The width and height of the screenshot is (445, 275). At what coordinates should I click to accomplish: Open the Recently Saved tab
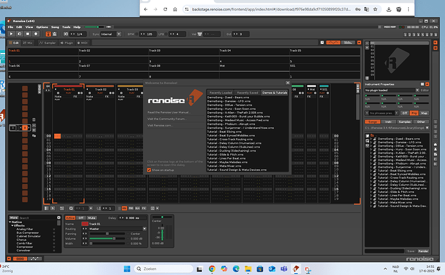tap(248, 92)
